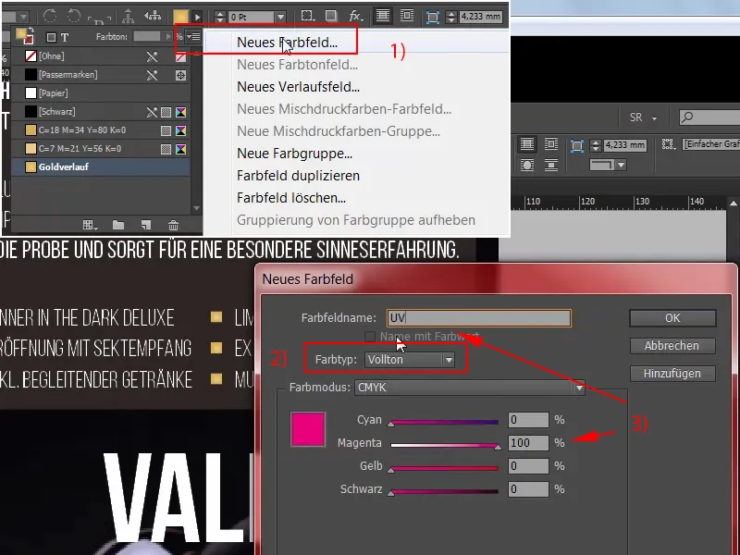Choose Neues Verlaufsfeld... menu entry

click(298, 87)
